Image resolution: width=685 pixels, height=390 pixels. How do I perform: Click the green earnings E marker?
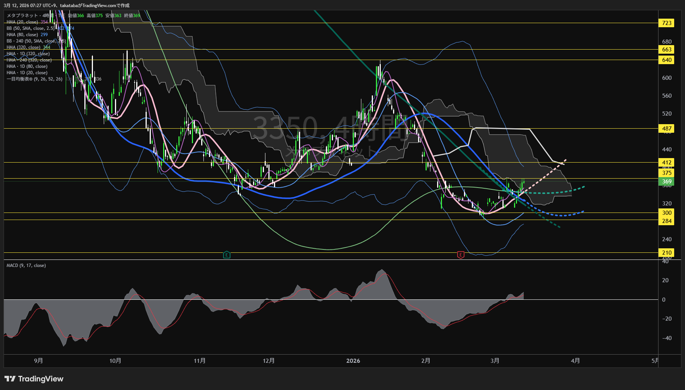click(227, 255)
